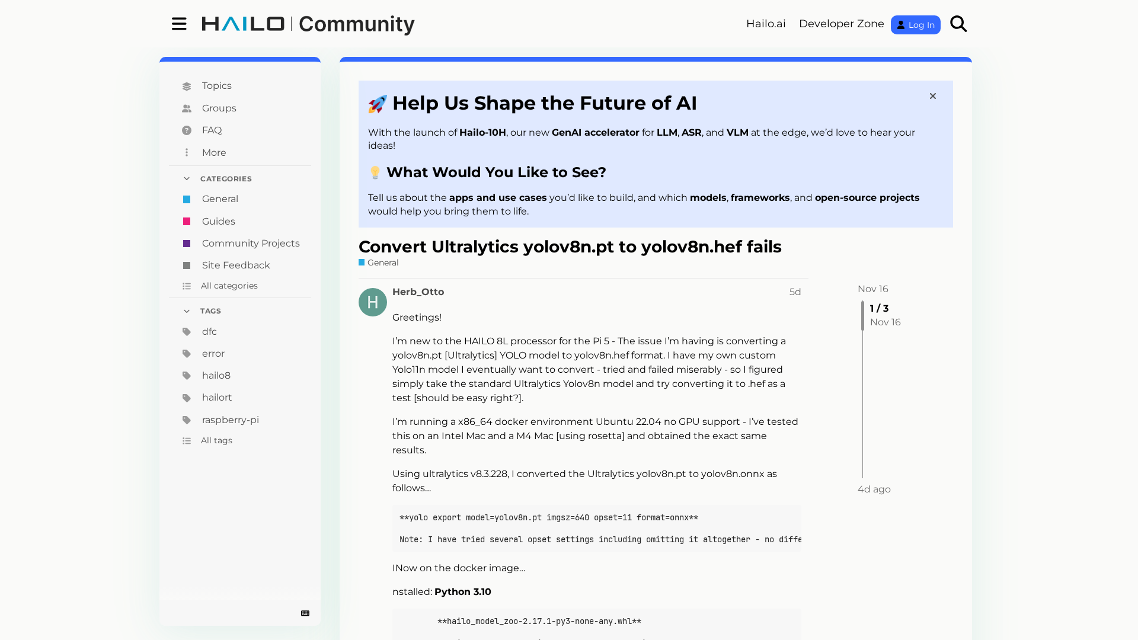Viewport: 1138px width, 640px height.
Task: Click the Log In button
Action: tap(915, 25)
